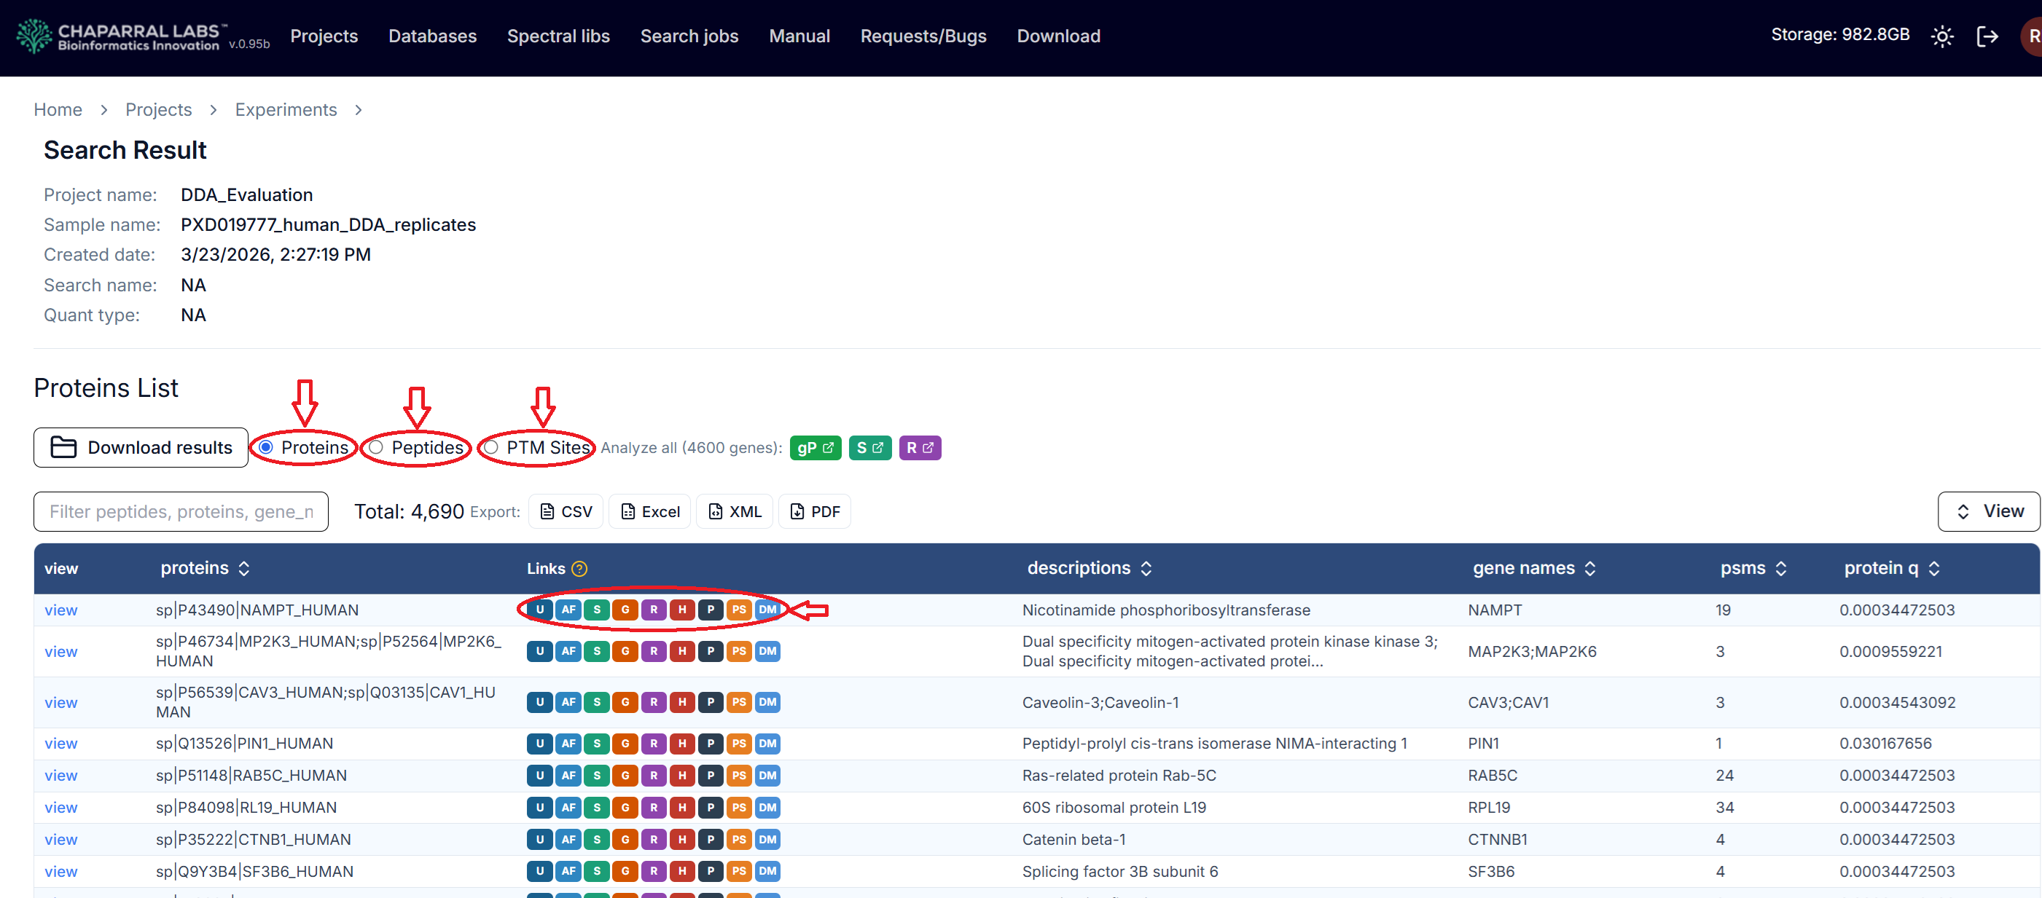Screen dimensions: 2042x898
Task: Click the PS badge for CTNNB1_HUMAN row
Action: pyautogui.click(x=738, y=840)
